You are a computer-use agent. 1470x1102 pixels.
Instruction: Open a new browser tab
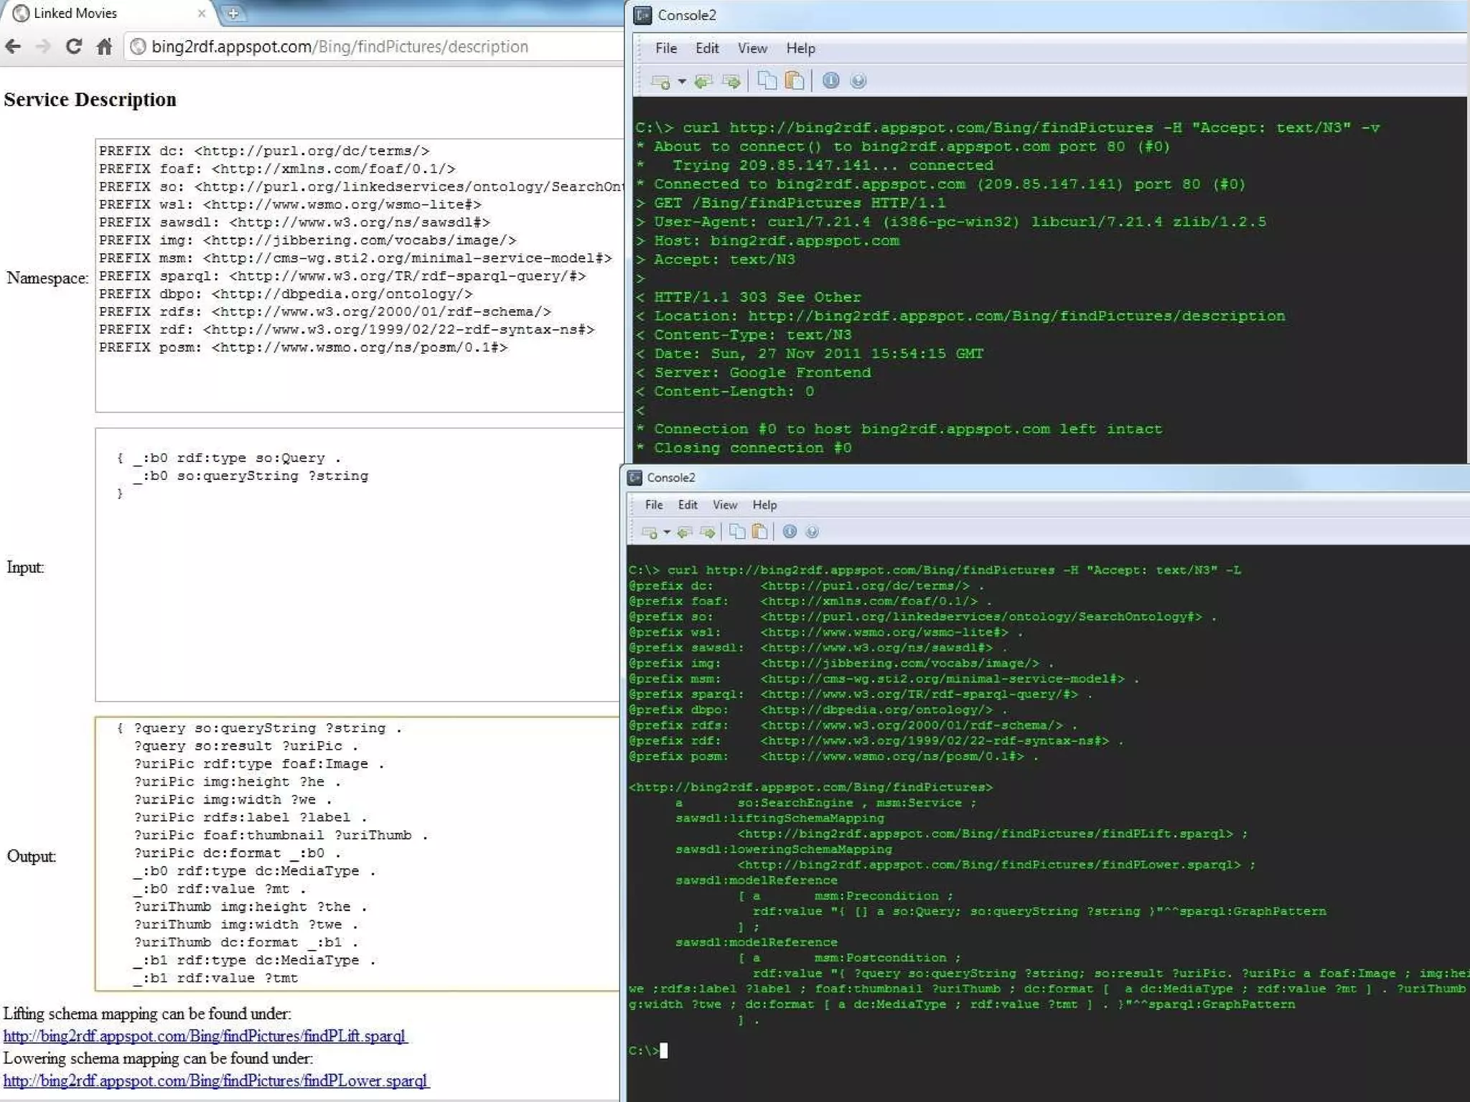233,13
